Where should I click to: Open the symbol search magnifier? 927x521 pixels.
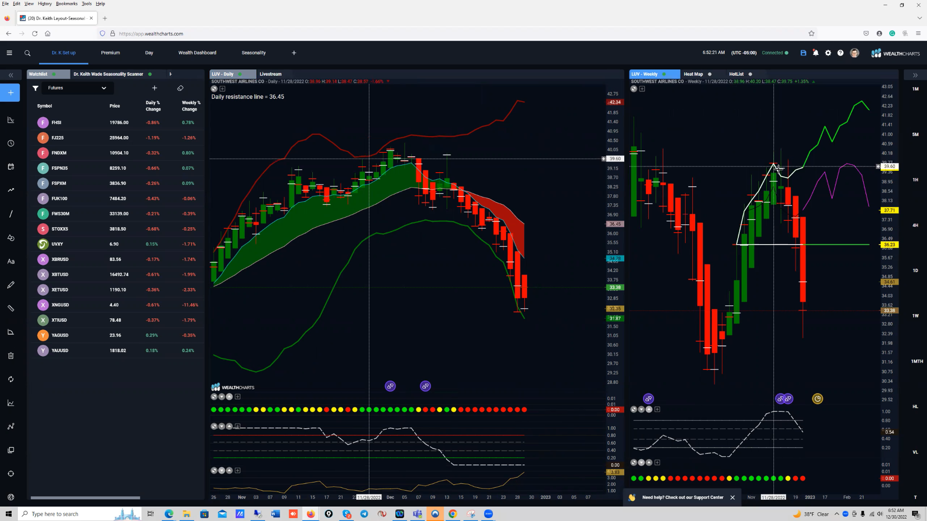pyautogui.click(x=28, y=53)
